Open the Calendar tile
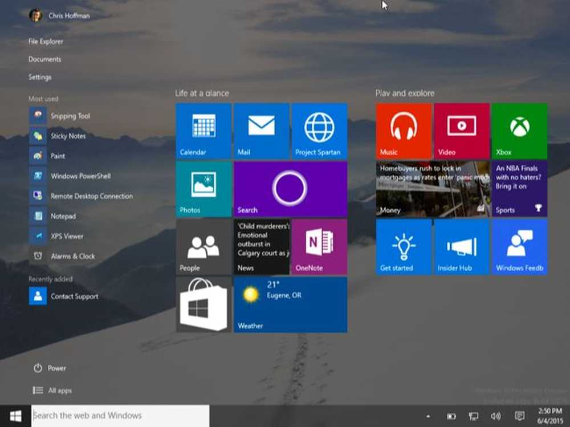 203,131
